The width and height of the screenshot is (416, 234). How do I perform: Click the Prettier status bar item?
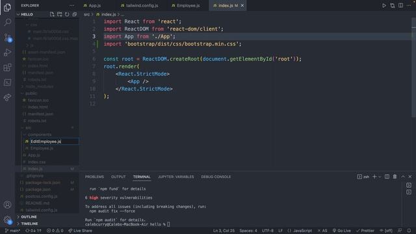pyautogui.click(x=365, y=231)
